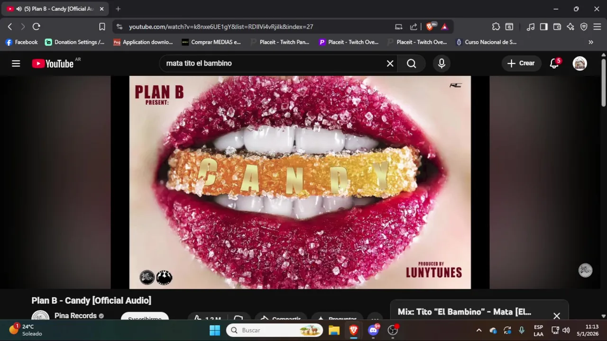This screenshot has height=341, width=607.
Task: Open the tab search toolbar icon
Action: coord(509,27)
